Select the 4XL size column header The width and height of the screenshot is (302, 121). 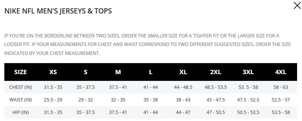[x=281, y=72]
